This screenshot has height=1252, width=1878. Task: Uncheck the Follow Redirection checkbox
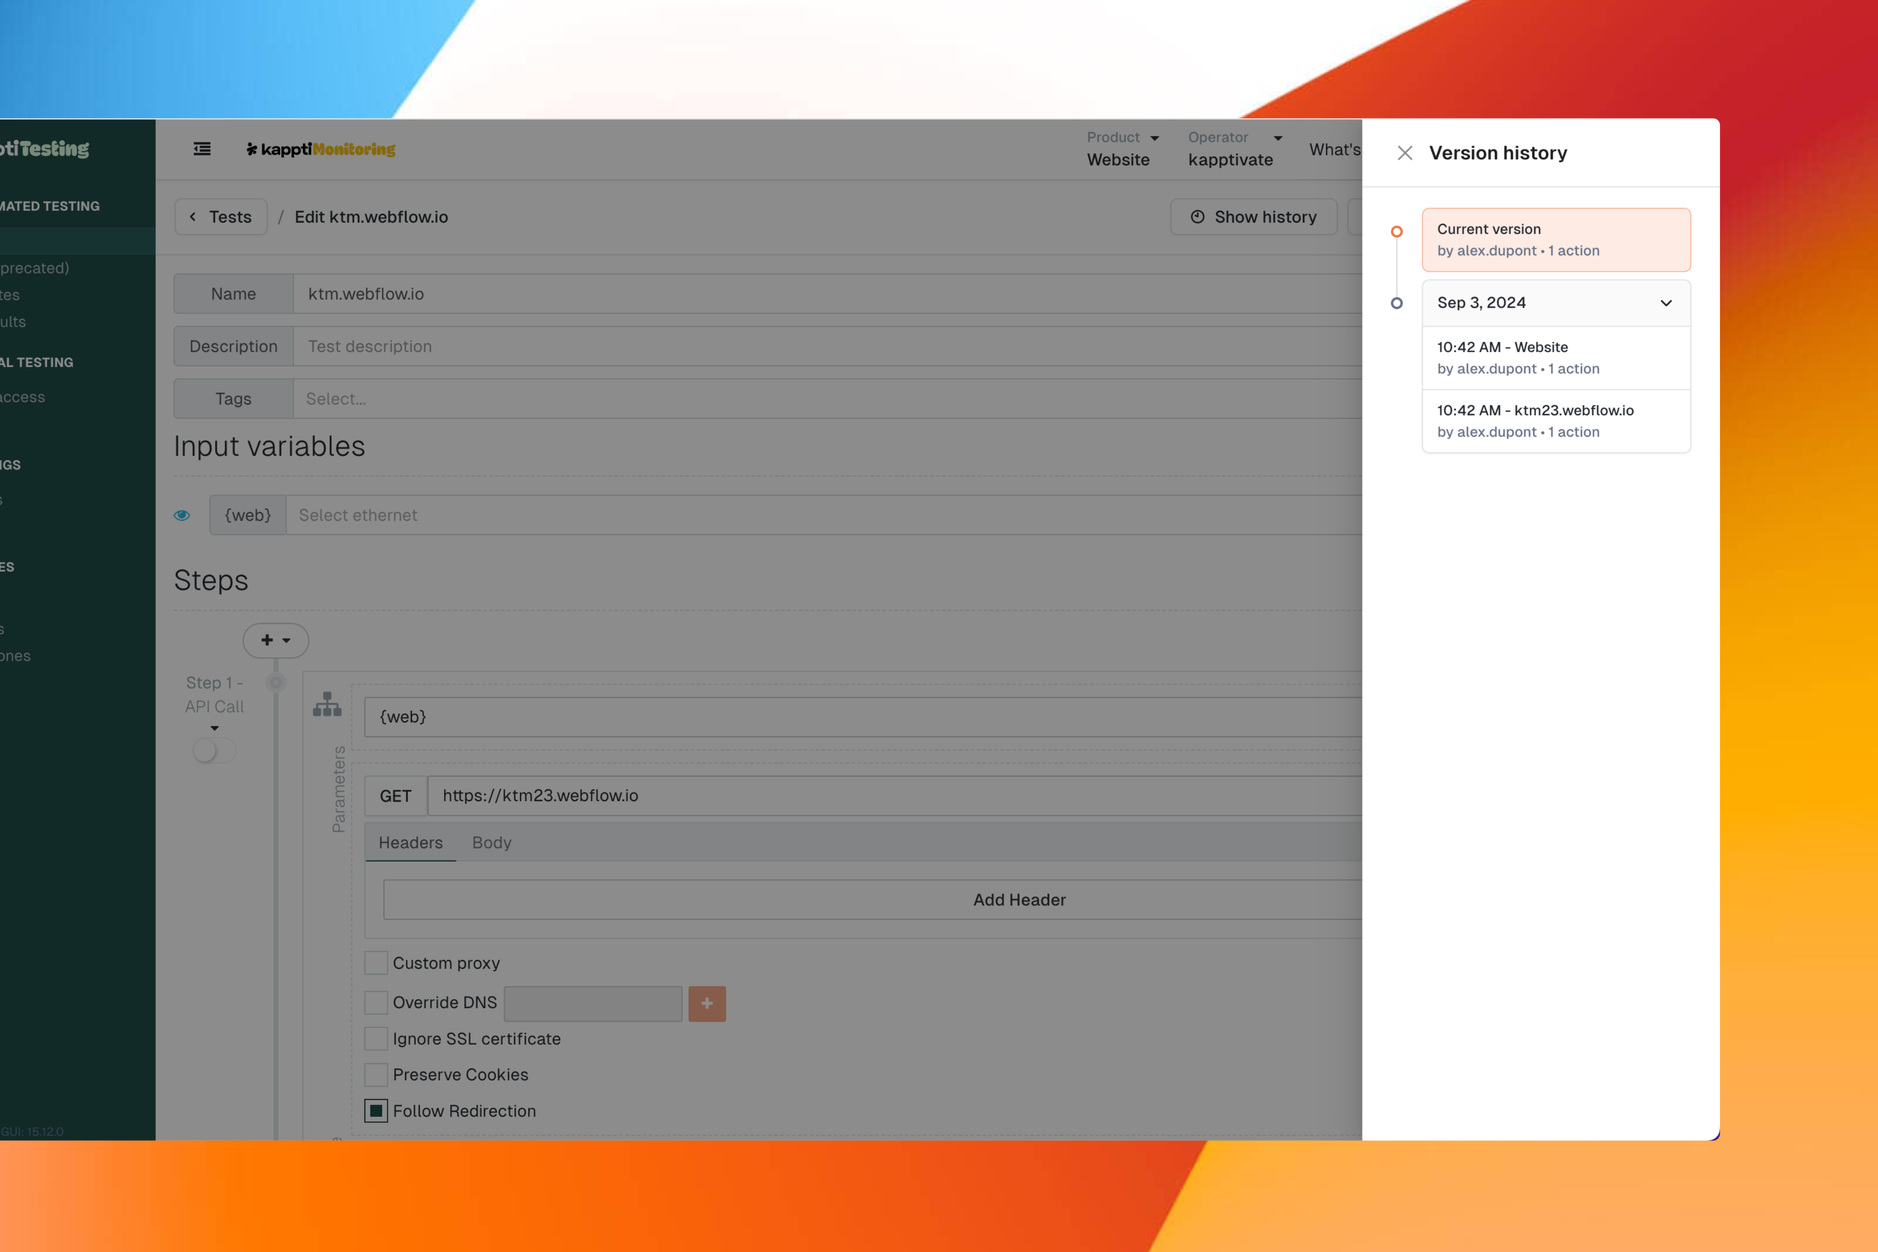point(376,1111)
